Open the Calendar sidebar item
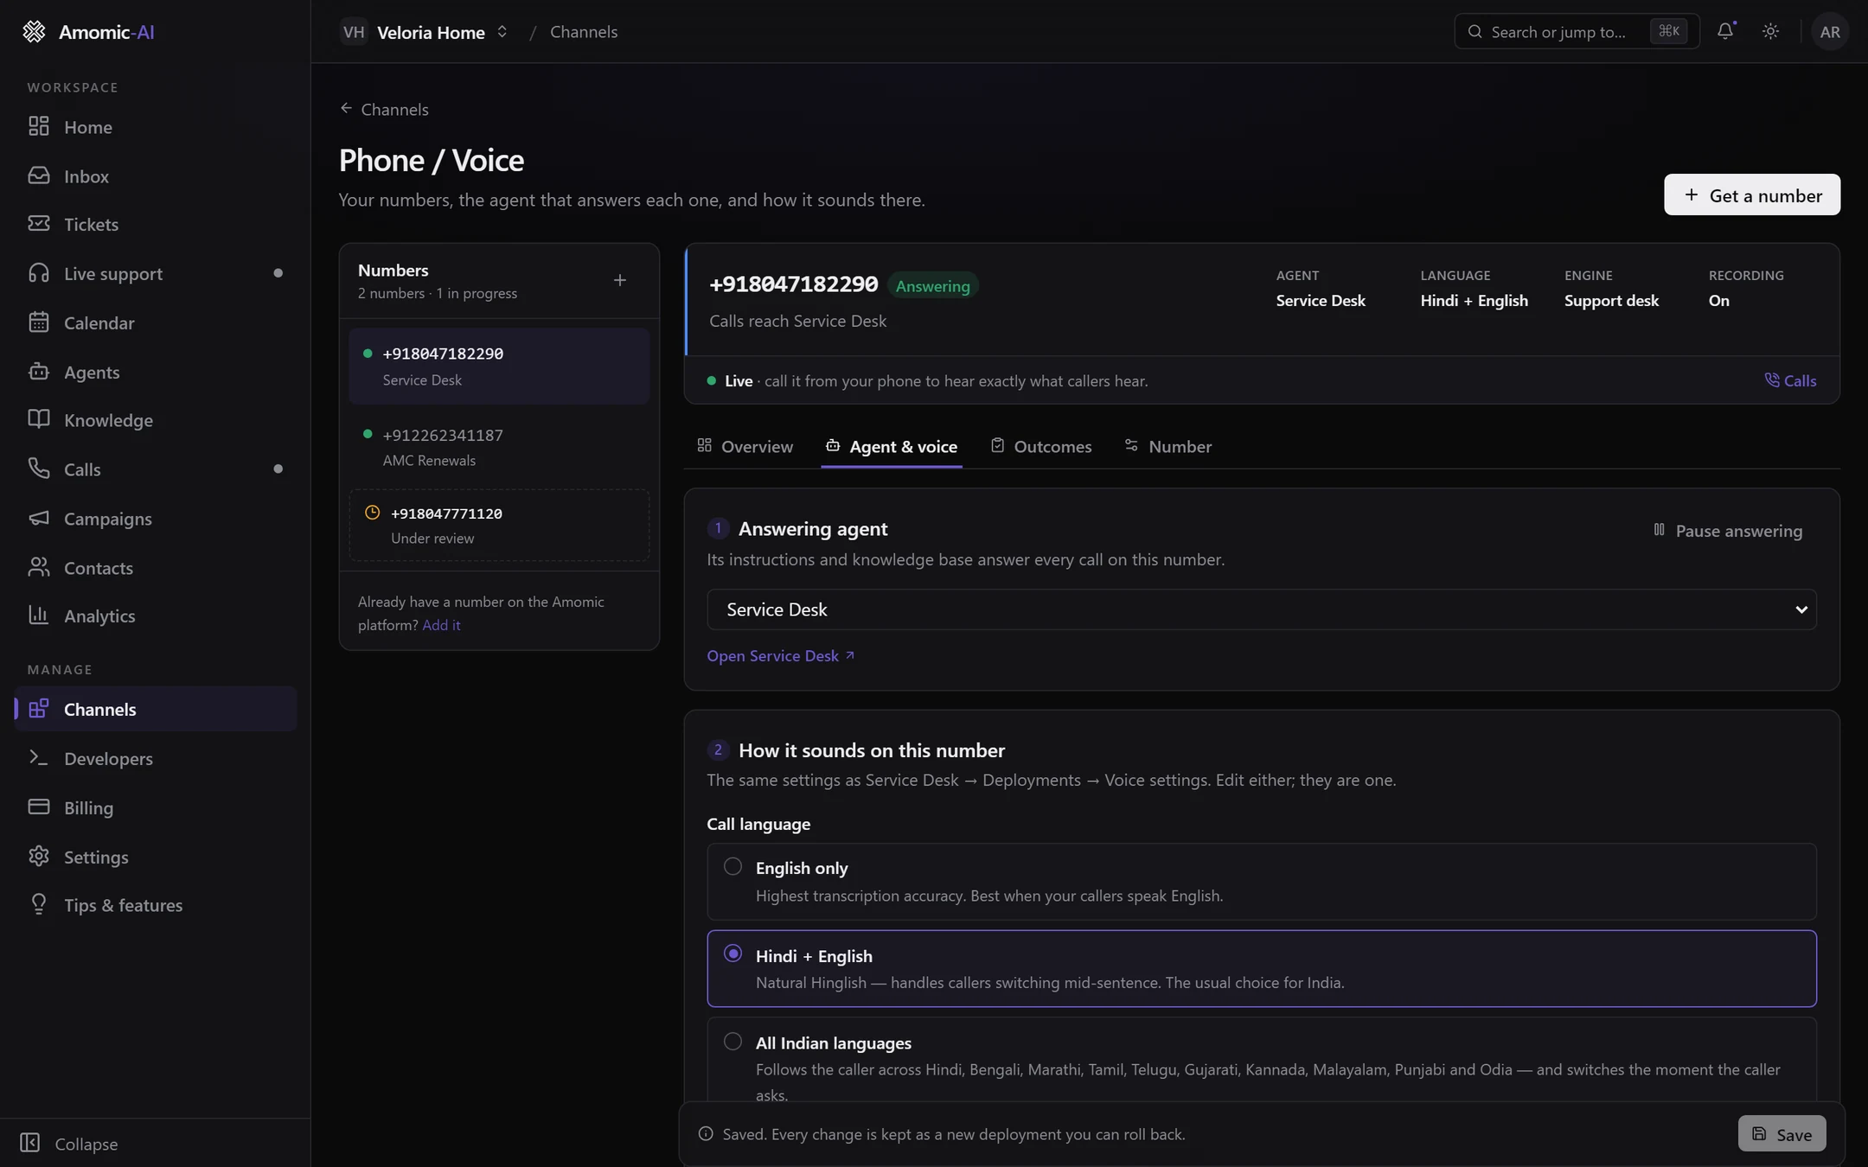 (156, 323)
